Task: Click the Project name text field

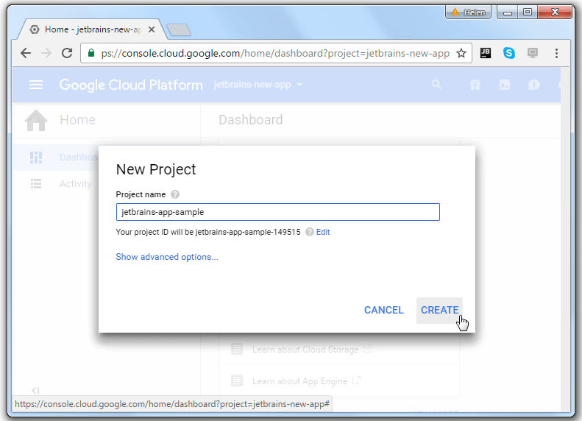Action: point(277,212)
